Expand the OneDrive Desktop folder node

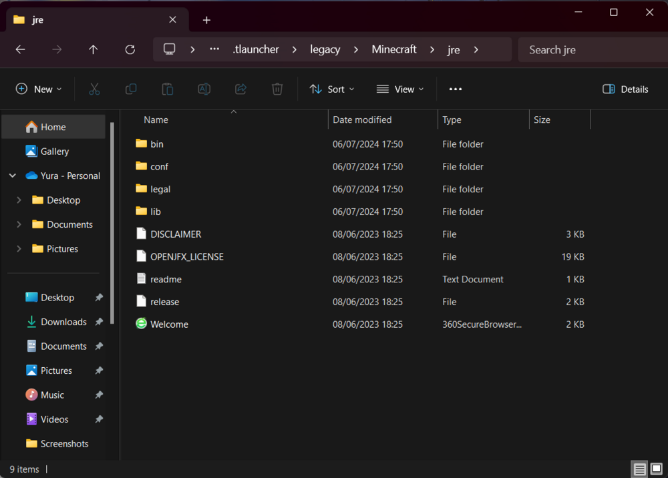tap(19, 200)
